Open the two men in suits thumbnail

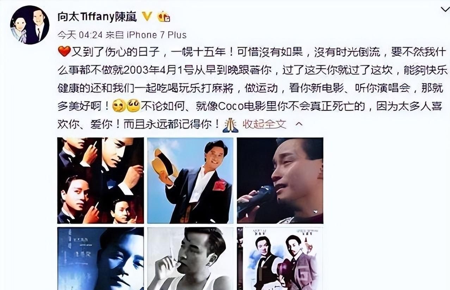coord(280,259)
